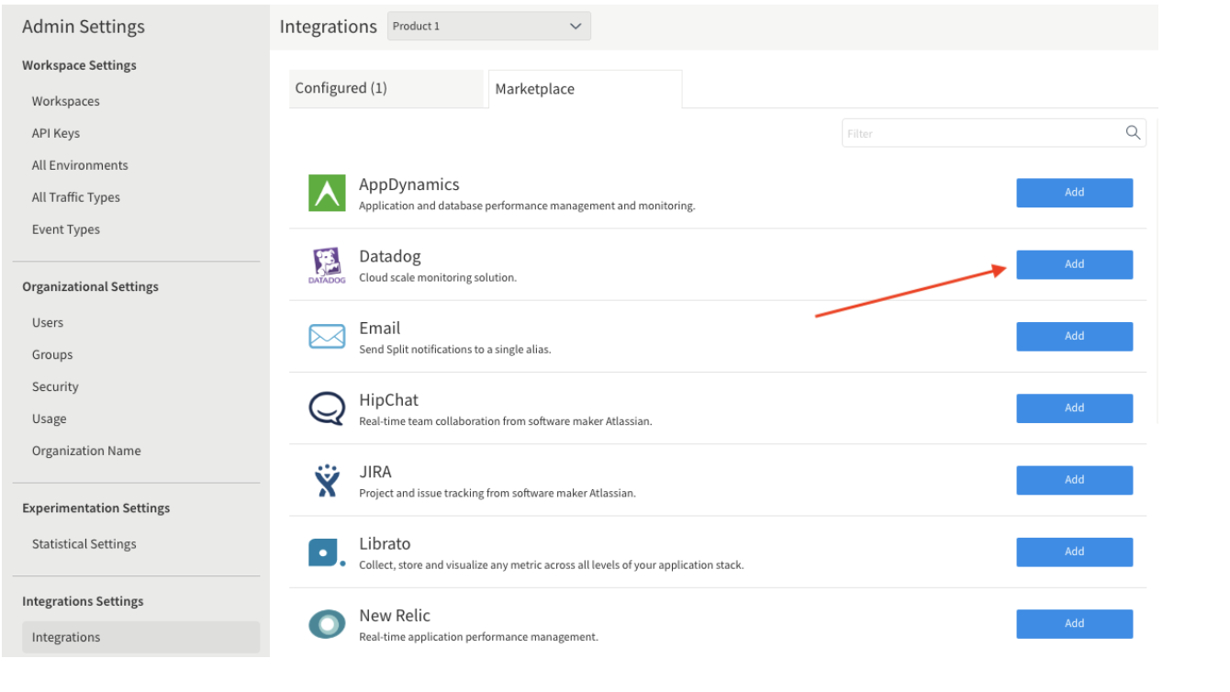Open the Users settings page

(48, 322)
